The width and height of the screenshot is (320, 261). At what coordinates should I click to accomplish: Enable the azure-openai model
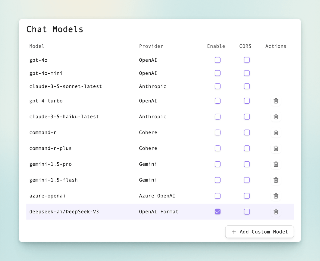tap(217, 196)
